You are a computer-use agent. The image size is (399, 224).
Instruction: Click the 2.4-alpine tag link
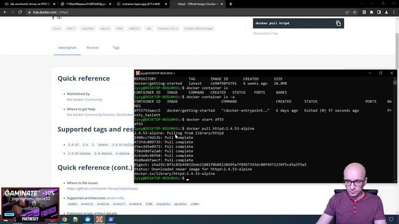coord(103,154)
